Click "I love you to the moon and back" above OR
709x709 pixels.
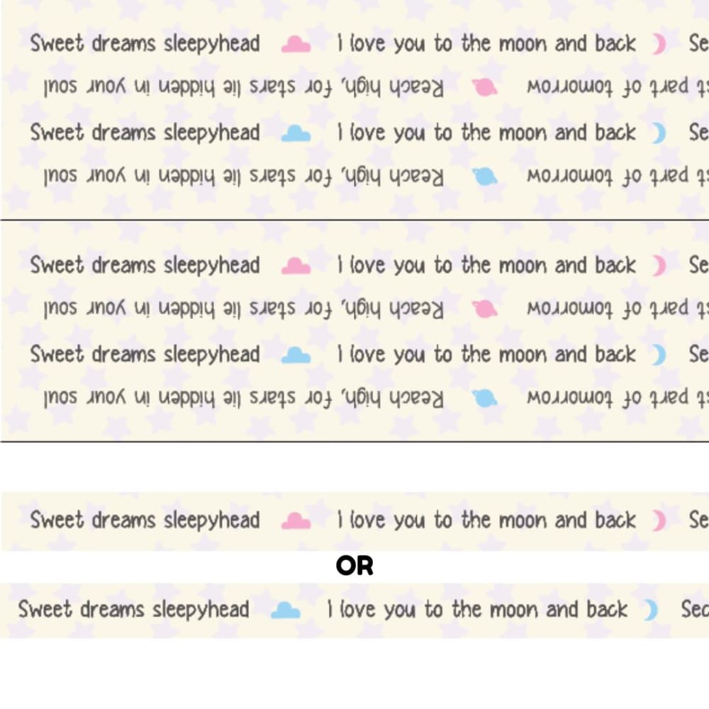(486, 521)
